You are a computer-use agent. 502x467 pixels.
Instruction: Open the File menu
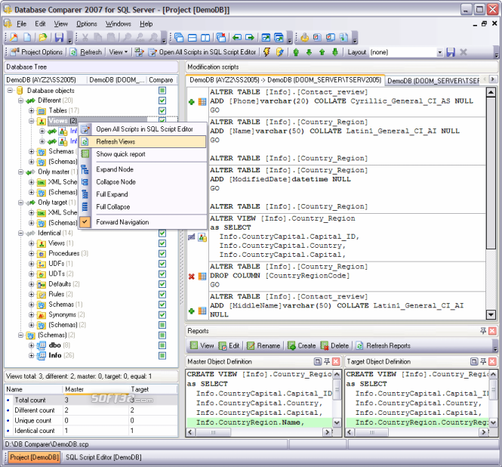click(x=21, y=23)
